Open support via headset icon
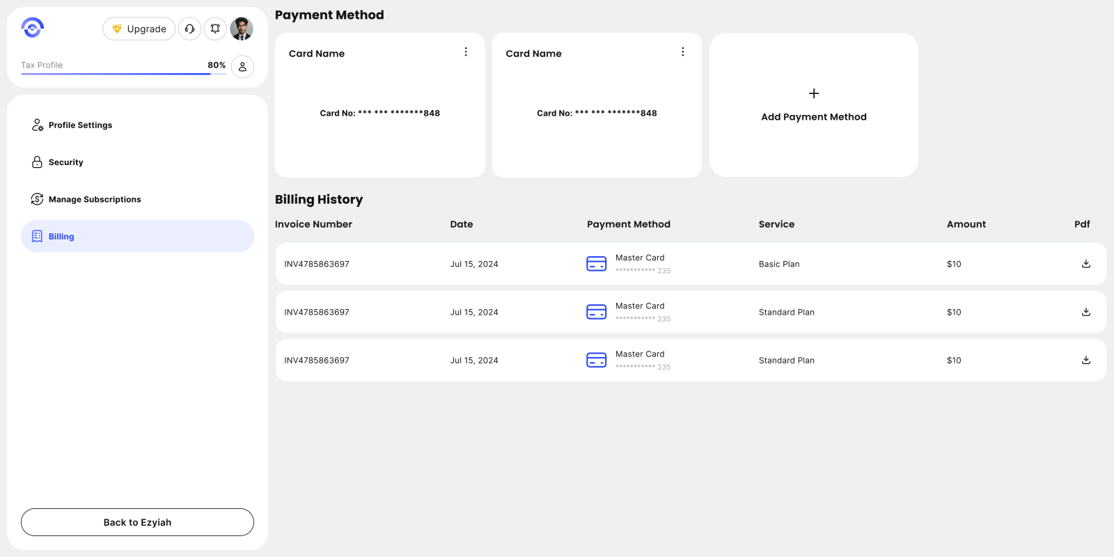The width and height of the screenshot is (1114, 557). (x=189, y=29)
